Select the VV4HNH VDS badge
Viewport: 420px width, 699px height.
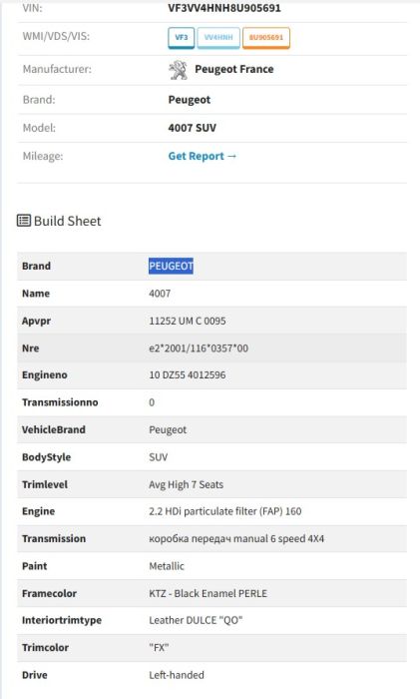point(218,38)
